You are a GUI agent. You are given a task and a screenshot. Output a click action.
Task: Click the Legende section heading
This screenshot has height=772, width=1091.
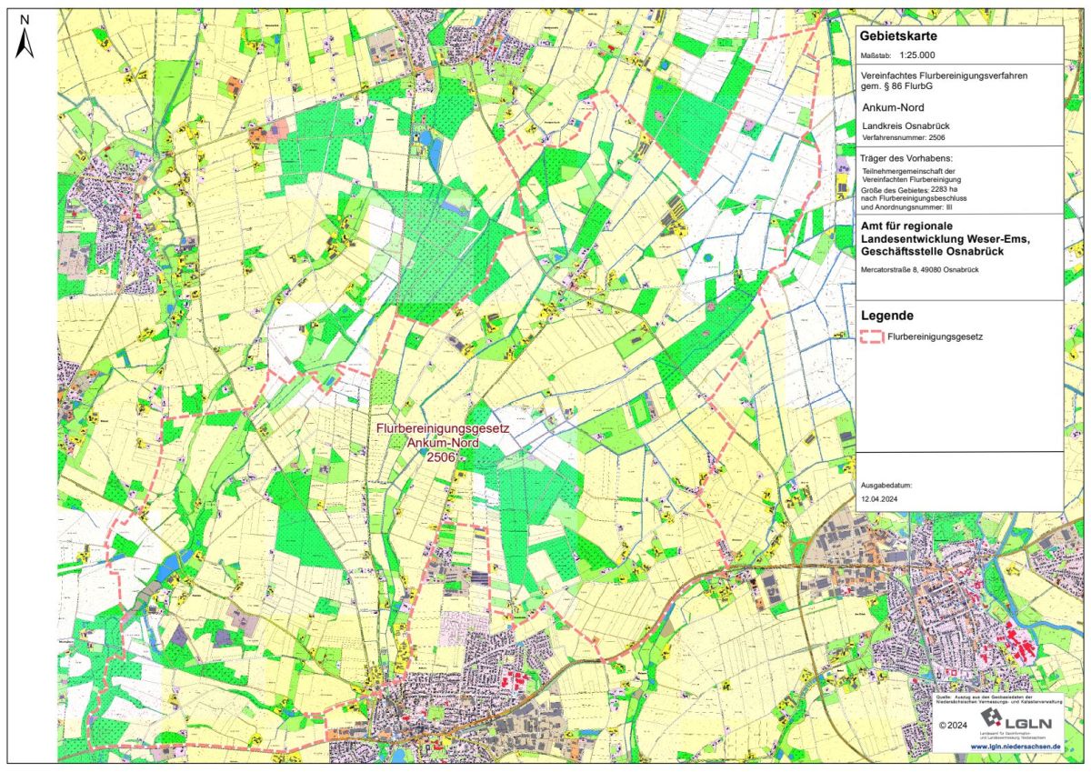point(886,316)
